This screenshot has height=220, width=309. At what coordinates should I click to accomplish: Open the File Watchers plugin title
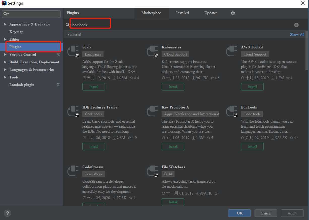click(x=173, y=167)
